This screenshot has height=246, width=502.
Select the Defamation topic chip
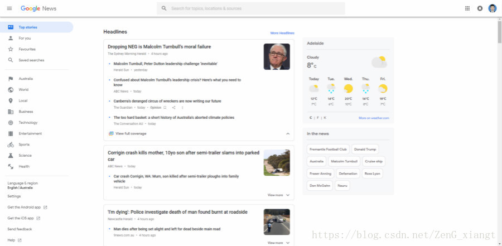tap(348, 173)
